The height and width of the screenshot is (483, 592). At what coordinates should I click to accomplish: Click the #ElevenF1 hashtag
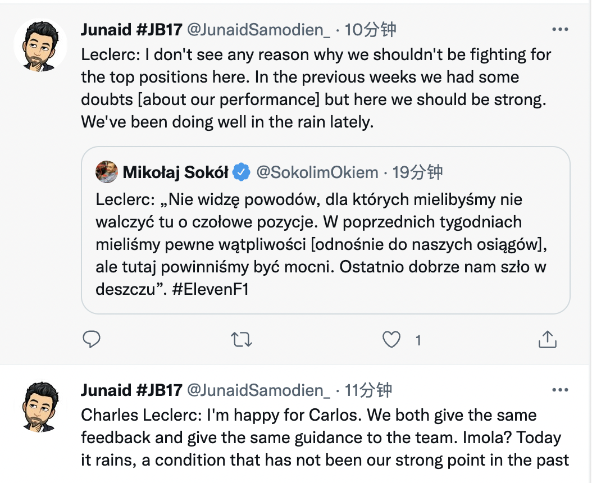click(x=210, y=290)
